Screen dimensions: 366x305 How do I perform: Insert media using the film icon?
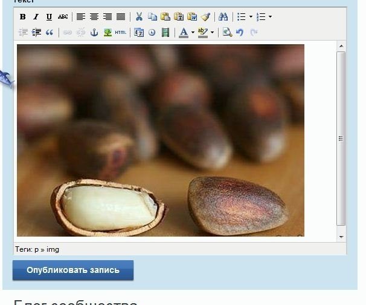click(165, 33)
